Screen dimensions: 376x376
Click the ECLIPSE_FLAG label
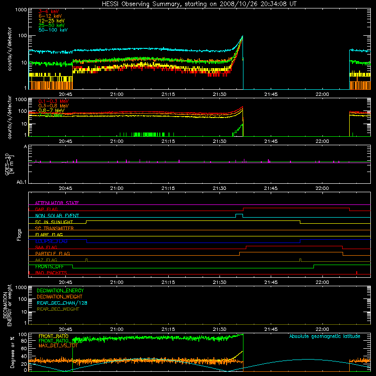(x=51, y=241)
